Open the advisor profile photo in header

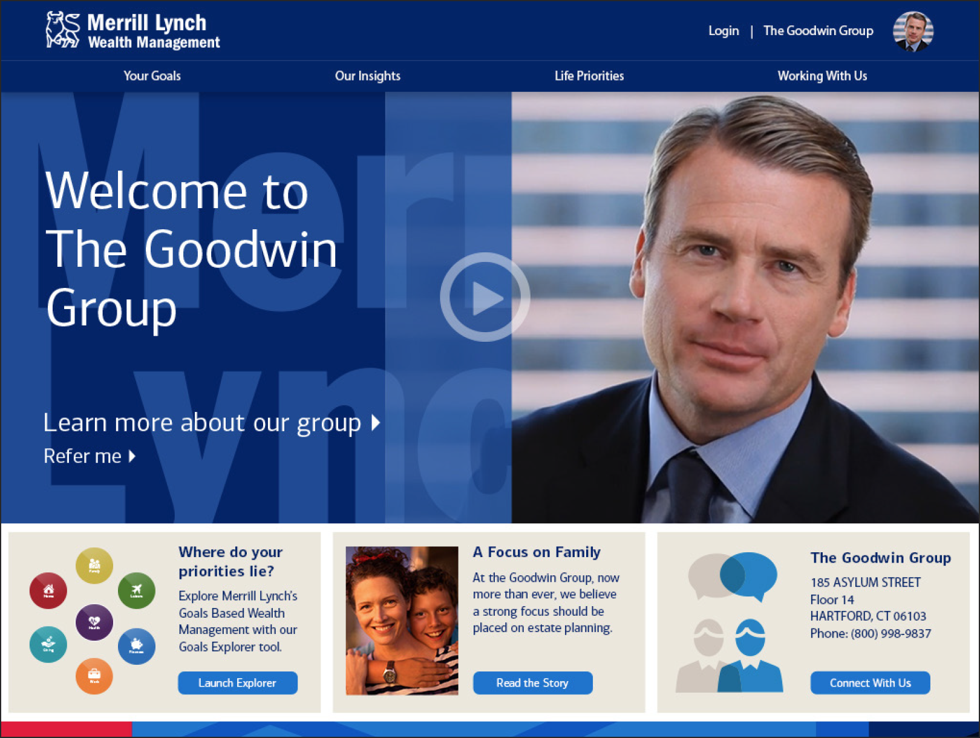tap(913, 31)
